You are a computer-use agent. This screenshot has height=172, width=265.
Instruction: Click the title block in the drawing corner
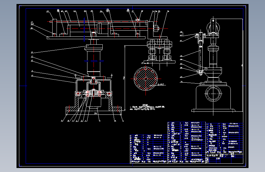224,159
